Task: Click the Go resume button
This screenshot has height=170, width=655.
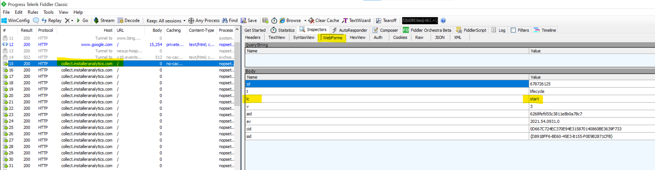Action: tap(82, 20)
